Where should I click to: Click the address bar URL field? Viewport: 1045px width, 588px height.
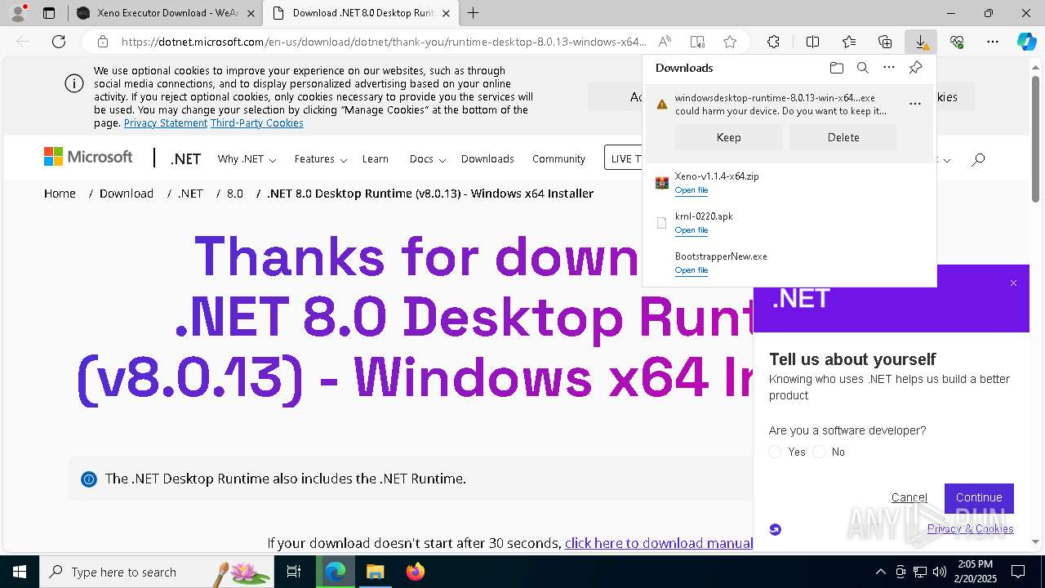point(384,42)
